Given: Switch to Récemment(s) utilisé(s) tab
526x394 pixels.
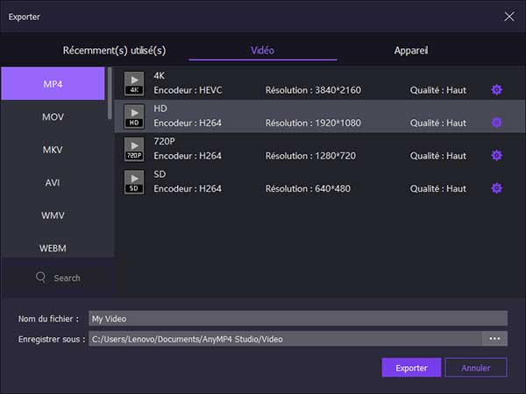Looking at the screenshot, I should click(114, 51).
